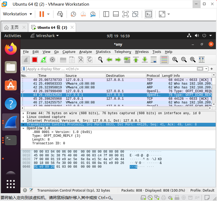The height and width of the screenshot is (201, 217).
Task: Close capture file X icon in toolbar
Action: (x=81, y=60)
